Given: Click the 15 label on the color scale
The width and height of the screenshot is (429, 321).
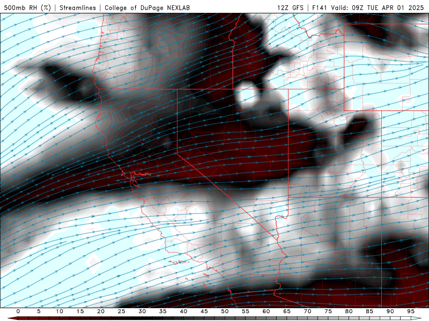Looking at the screenshot, I should pyautogui.click(x=80, y=311).
